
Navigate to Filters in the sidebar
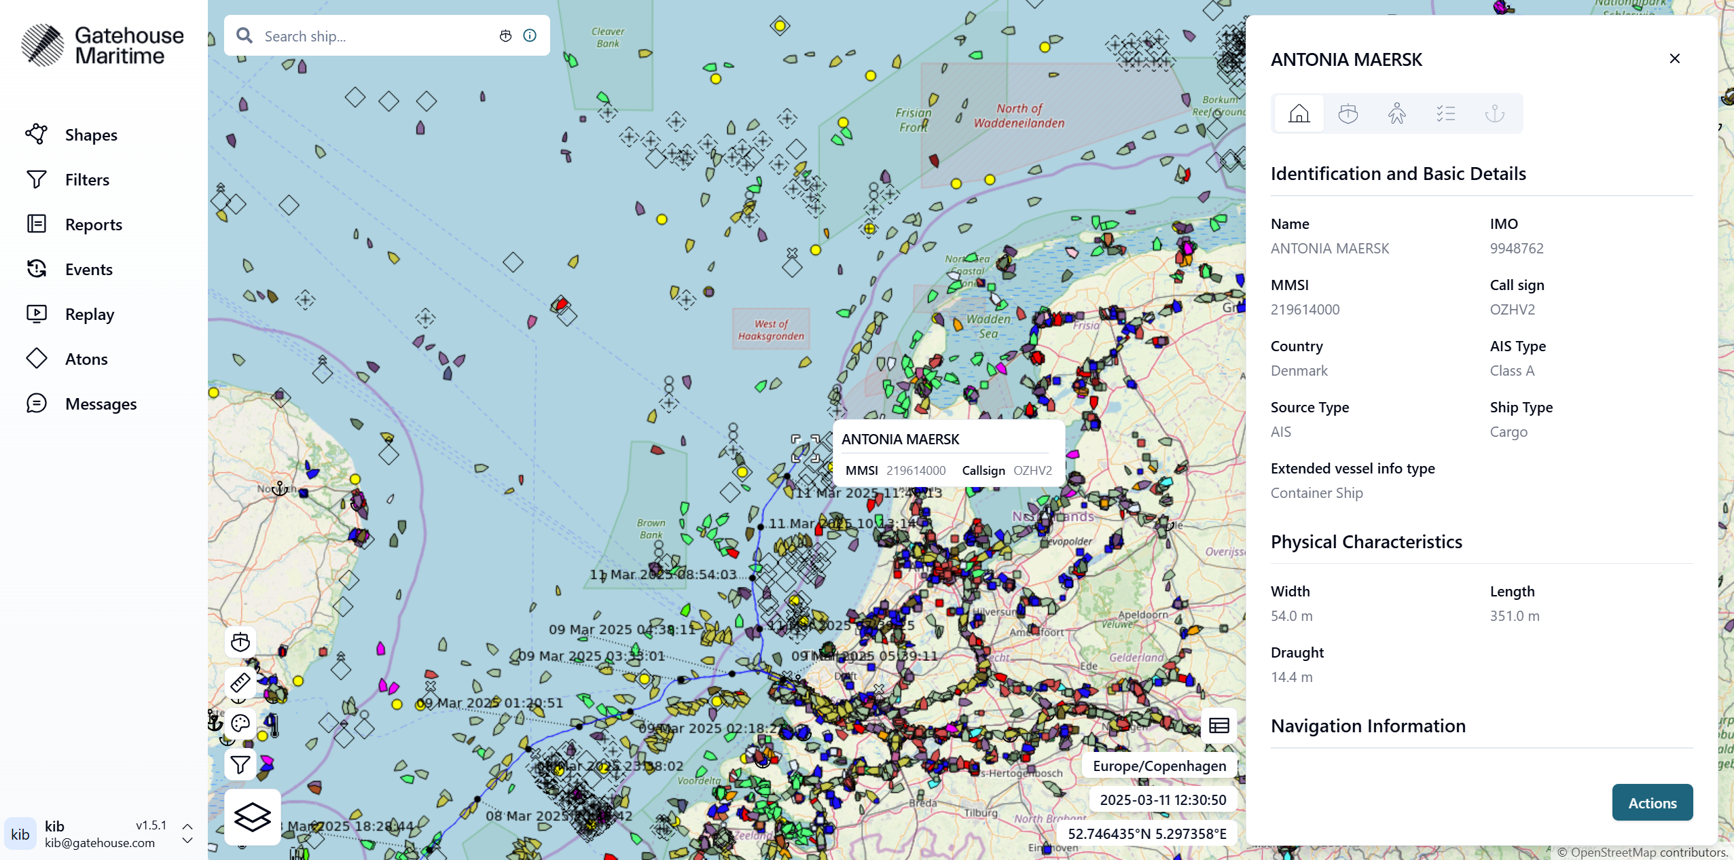tap(88, 179)
